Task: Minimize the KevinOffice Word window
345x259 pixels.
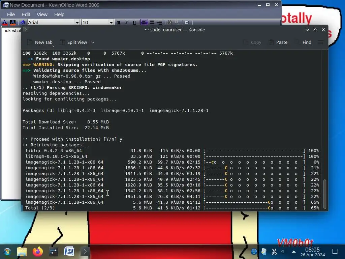Action: pyautogui.click(x=259, y=5)
